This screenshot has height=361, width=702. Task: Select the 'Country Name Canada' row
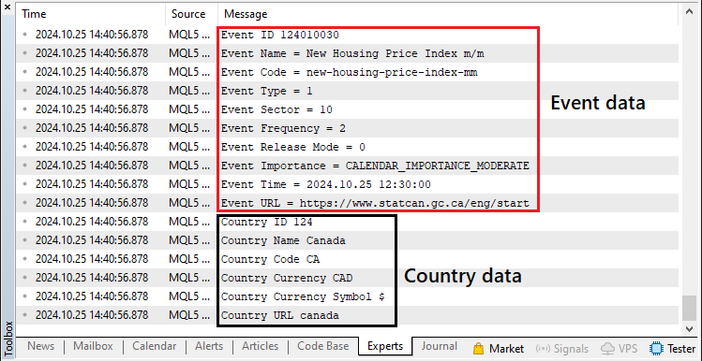348,240
